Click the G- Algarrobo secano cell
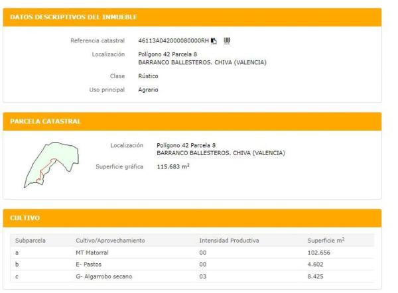Screen dimensions: 398x293 (x=103, y=275)
